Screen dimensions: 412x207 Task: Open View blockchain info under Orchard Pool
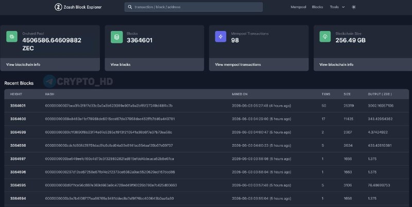click(x=23, y=64)
